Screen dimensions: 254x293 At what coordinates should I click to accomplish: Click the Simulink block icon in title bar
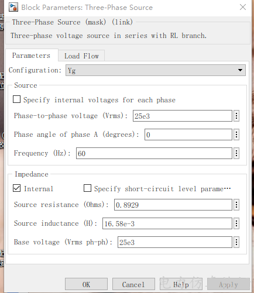tap(13, 8)
